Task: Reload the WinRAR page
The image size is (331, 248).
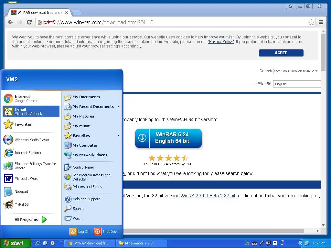Action: click(29, 22)
